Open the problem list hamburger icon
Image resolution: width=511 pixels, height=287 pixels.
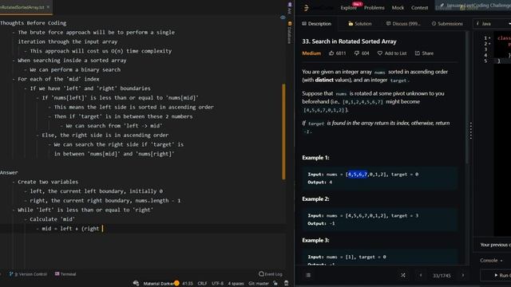pyautogui.click(x=308, y=275)
